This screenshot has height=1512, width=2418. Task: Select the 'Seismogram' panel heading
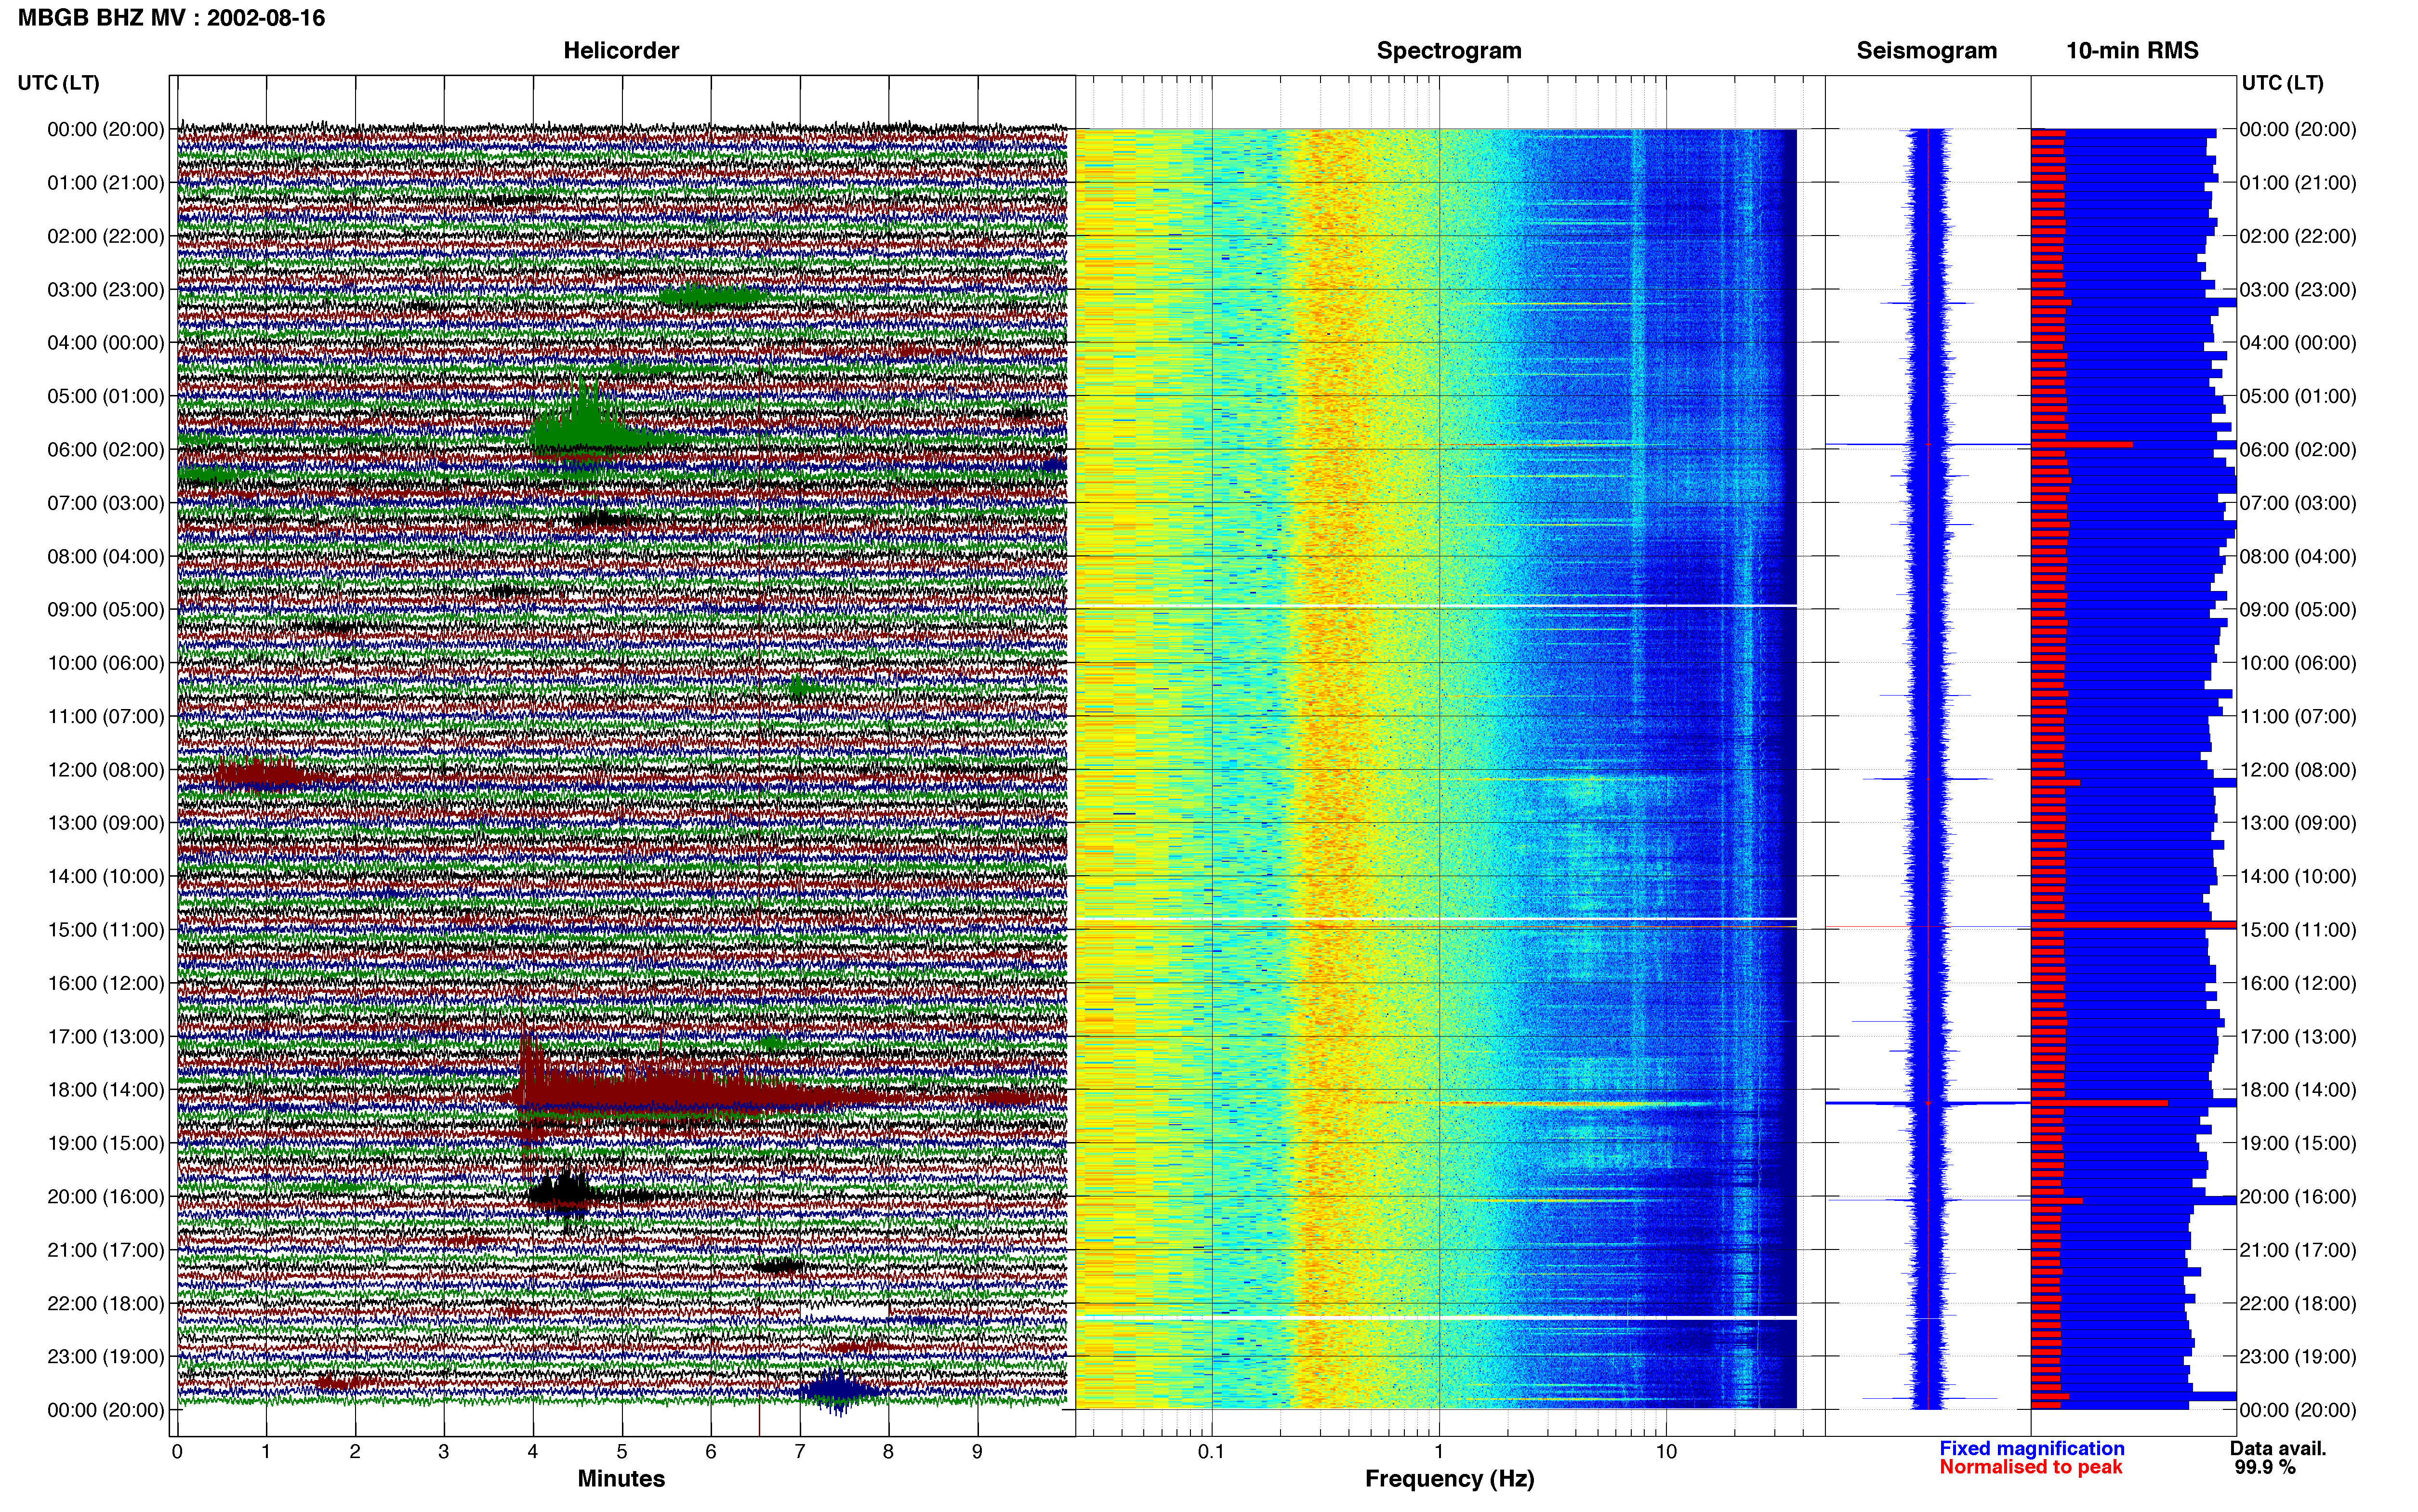click(1926, 51)
